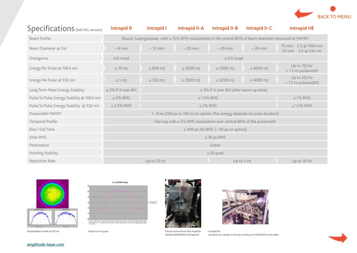The width and height of the screenshot is (357, 253).
Task: Click the Beam Profile row label
Action: [x=40, y=38]
